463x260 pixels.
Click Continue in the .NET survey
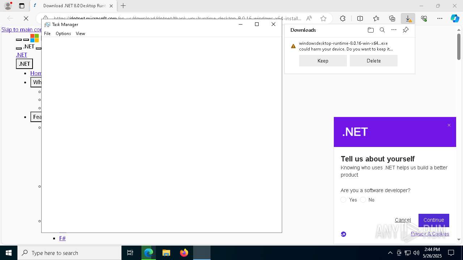pyautogui.click(x=434, y=220)
